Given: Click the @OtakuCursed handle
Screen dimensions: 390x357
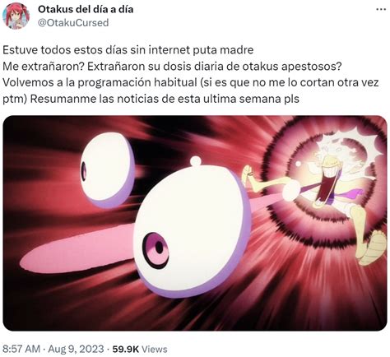Looking at the screenshot, I should tap(73, 23).
